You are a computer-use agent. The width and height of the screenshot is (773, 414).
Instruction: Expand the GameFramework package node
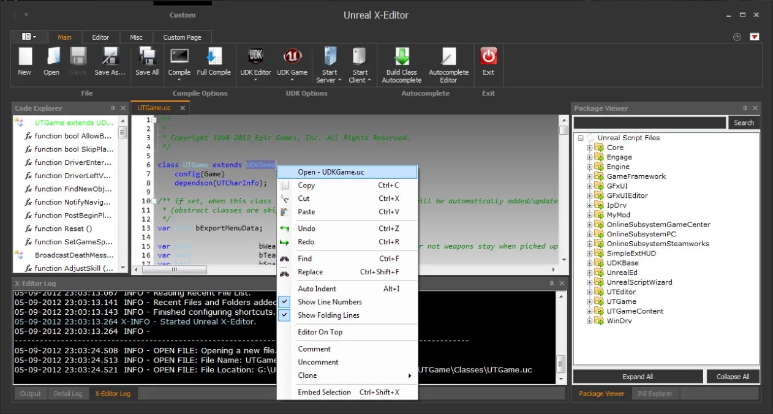(x=590, y=176)
